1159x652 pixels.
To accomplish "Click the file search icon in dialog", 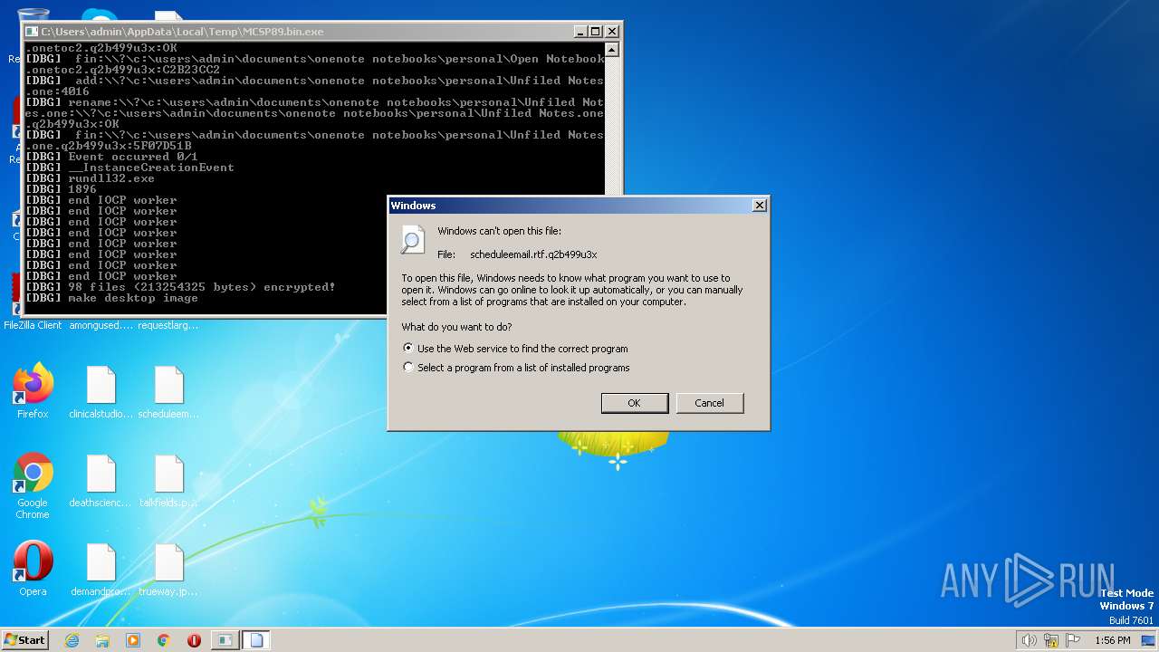I will tap(413, 240).
